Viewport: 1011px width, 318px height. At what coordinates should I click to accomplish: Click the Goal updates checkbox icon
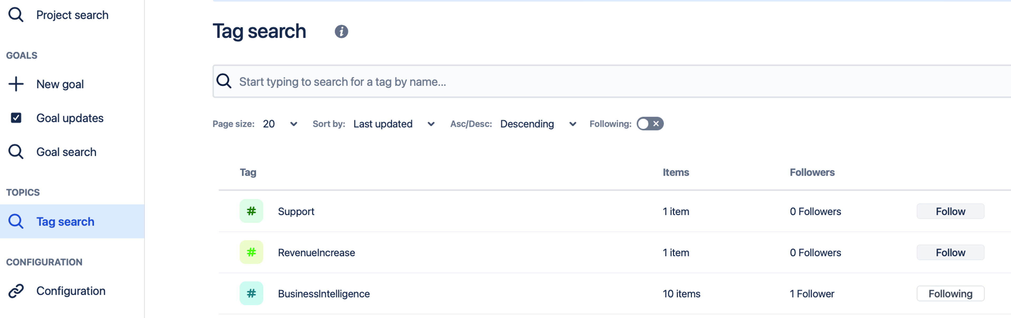click(x=16, y=118)
